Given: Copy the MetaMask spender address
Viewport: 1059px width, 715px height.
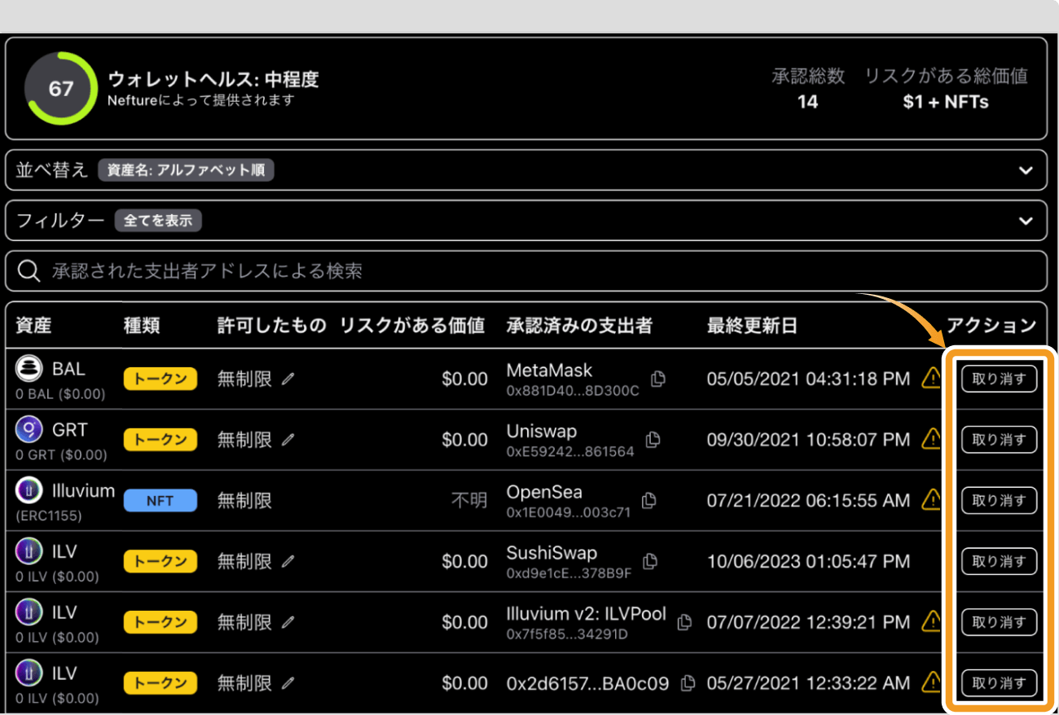Looking at the screenshot, I should 658,379.
